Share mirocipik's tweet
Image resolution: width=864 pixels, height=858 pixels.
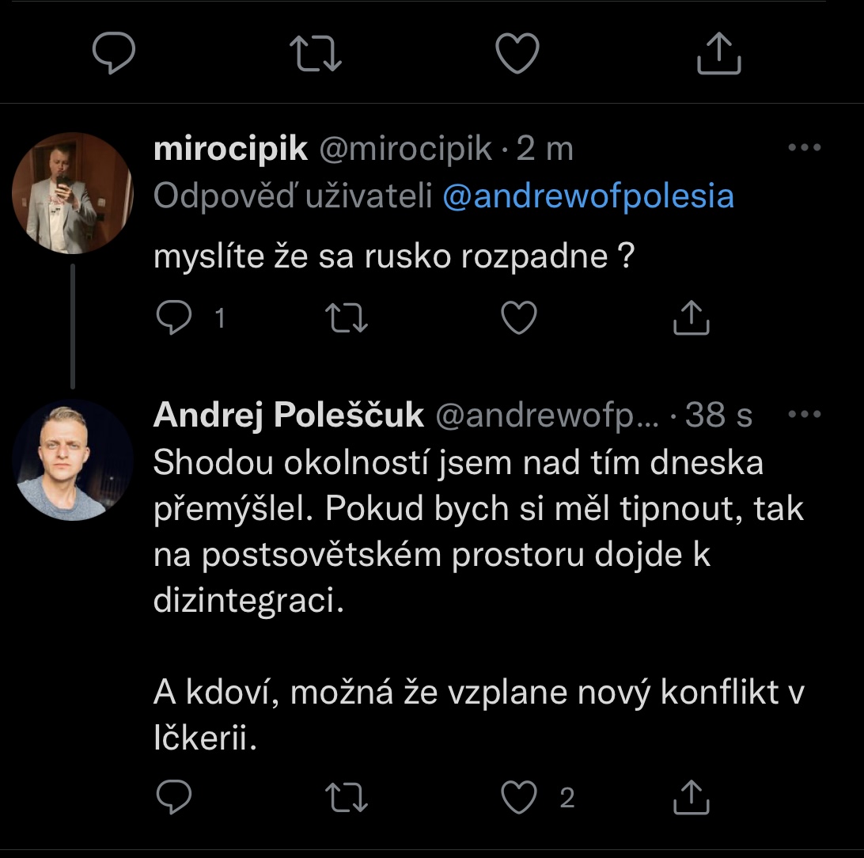[x=692, y=317]
